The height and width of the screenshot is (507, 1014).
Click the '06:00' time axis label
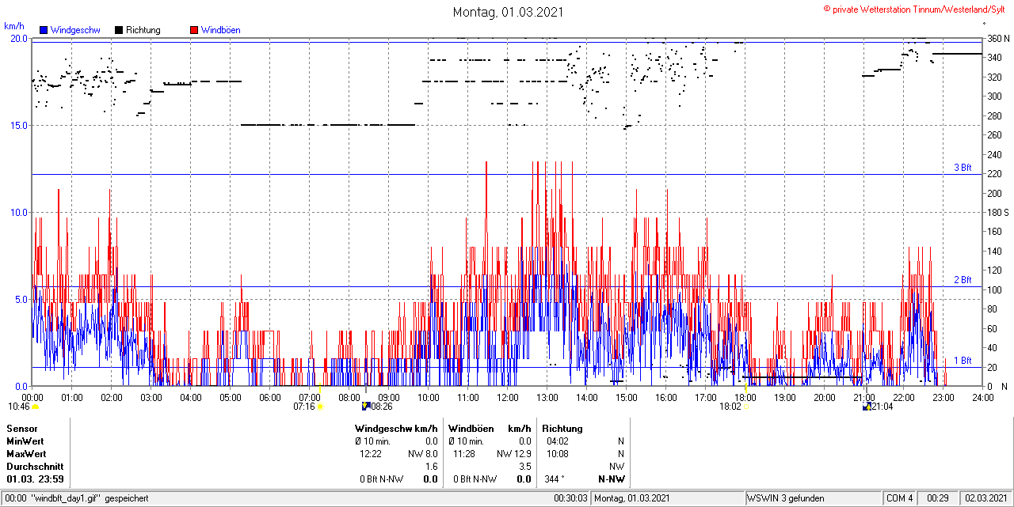[269, 397]
